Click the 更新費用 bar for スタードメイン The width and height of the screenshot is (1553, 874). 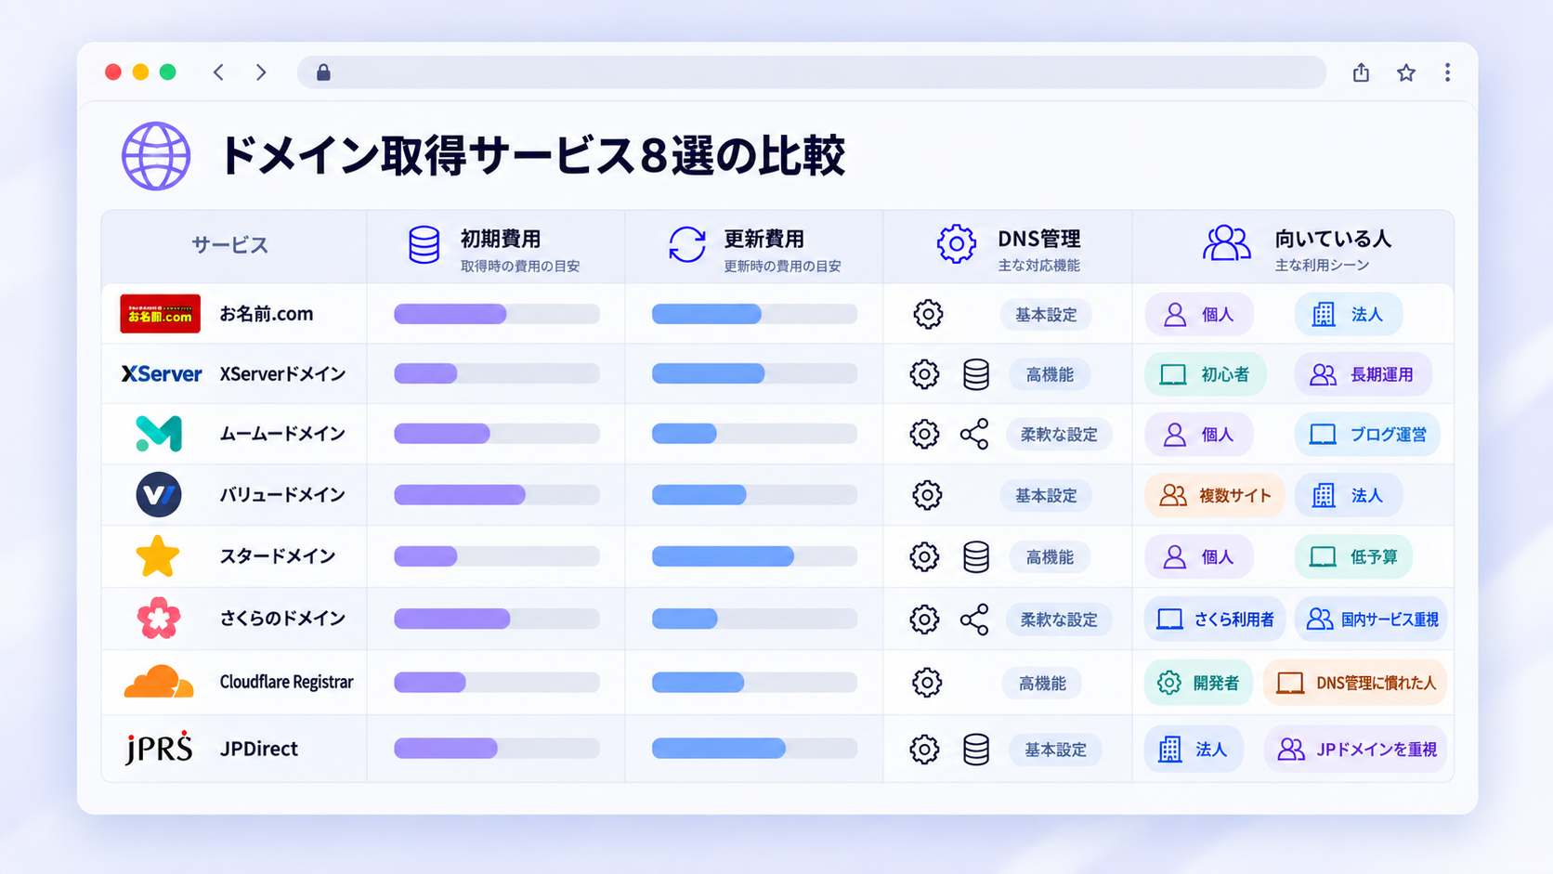pos(754,556)
